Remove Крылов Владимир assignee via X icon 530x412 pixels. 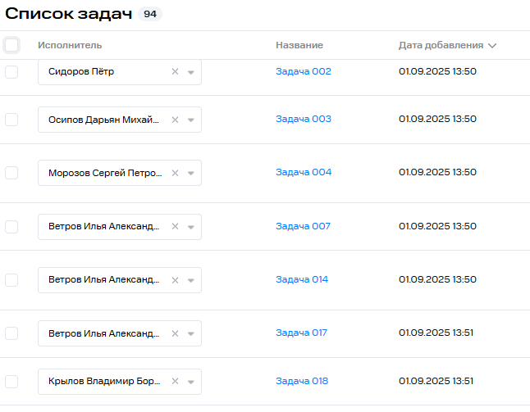(x=175, y=382)
